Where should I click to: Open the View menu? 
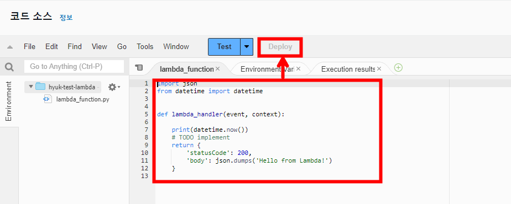point(100,47)
